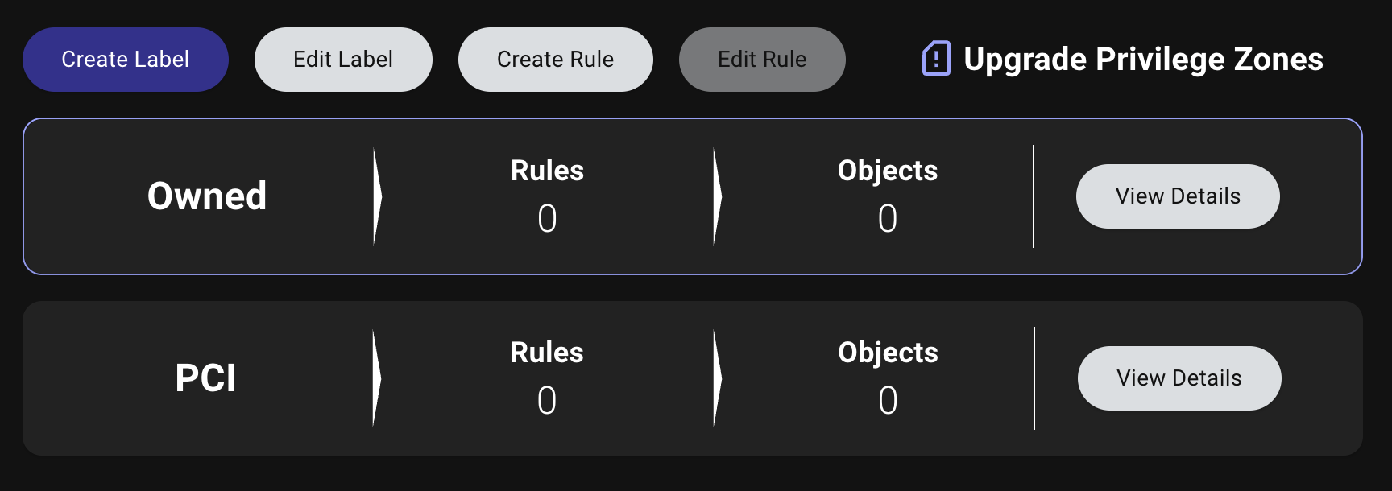Click the Rules count for Owned
The width and height of the screenshot is (1392, 491).
click(x=547, y=217)
